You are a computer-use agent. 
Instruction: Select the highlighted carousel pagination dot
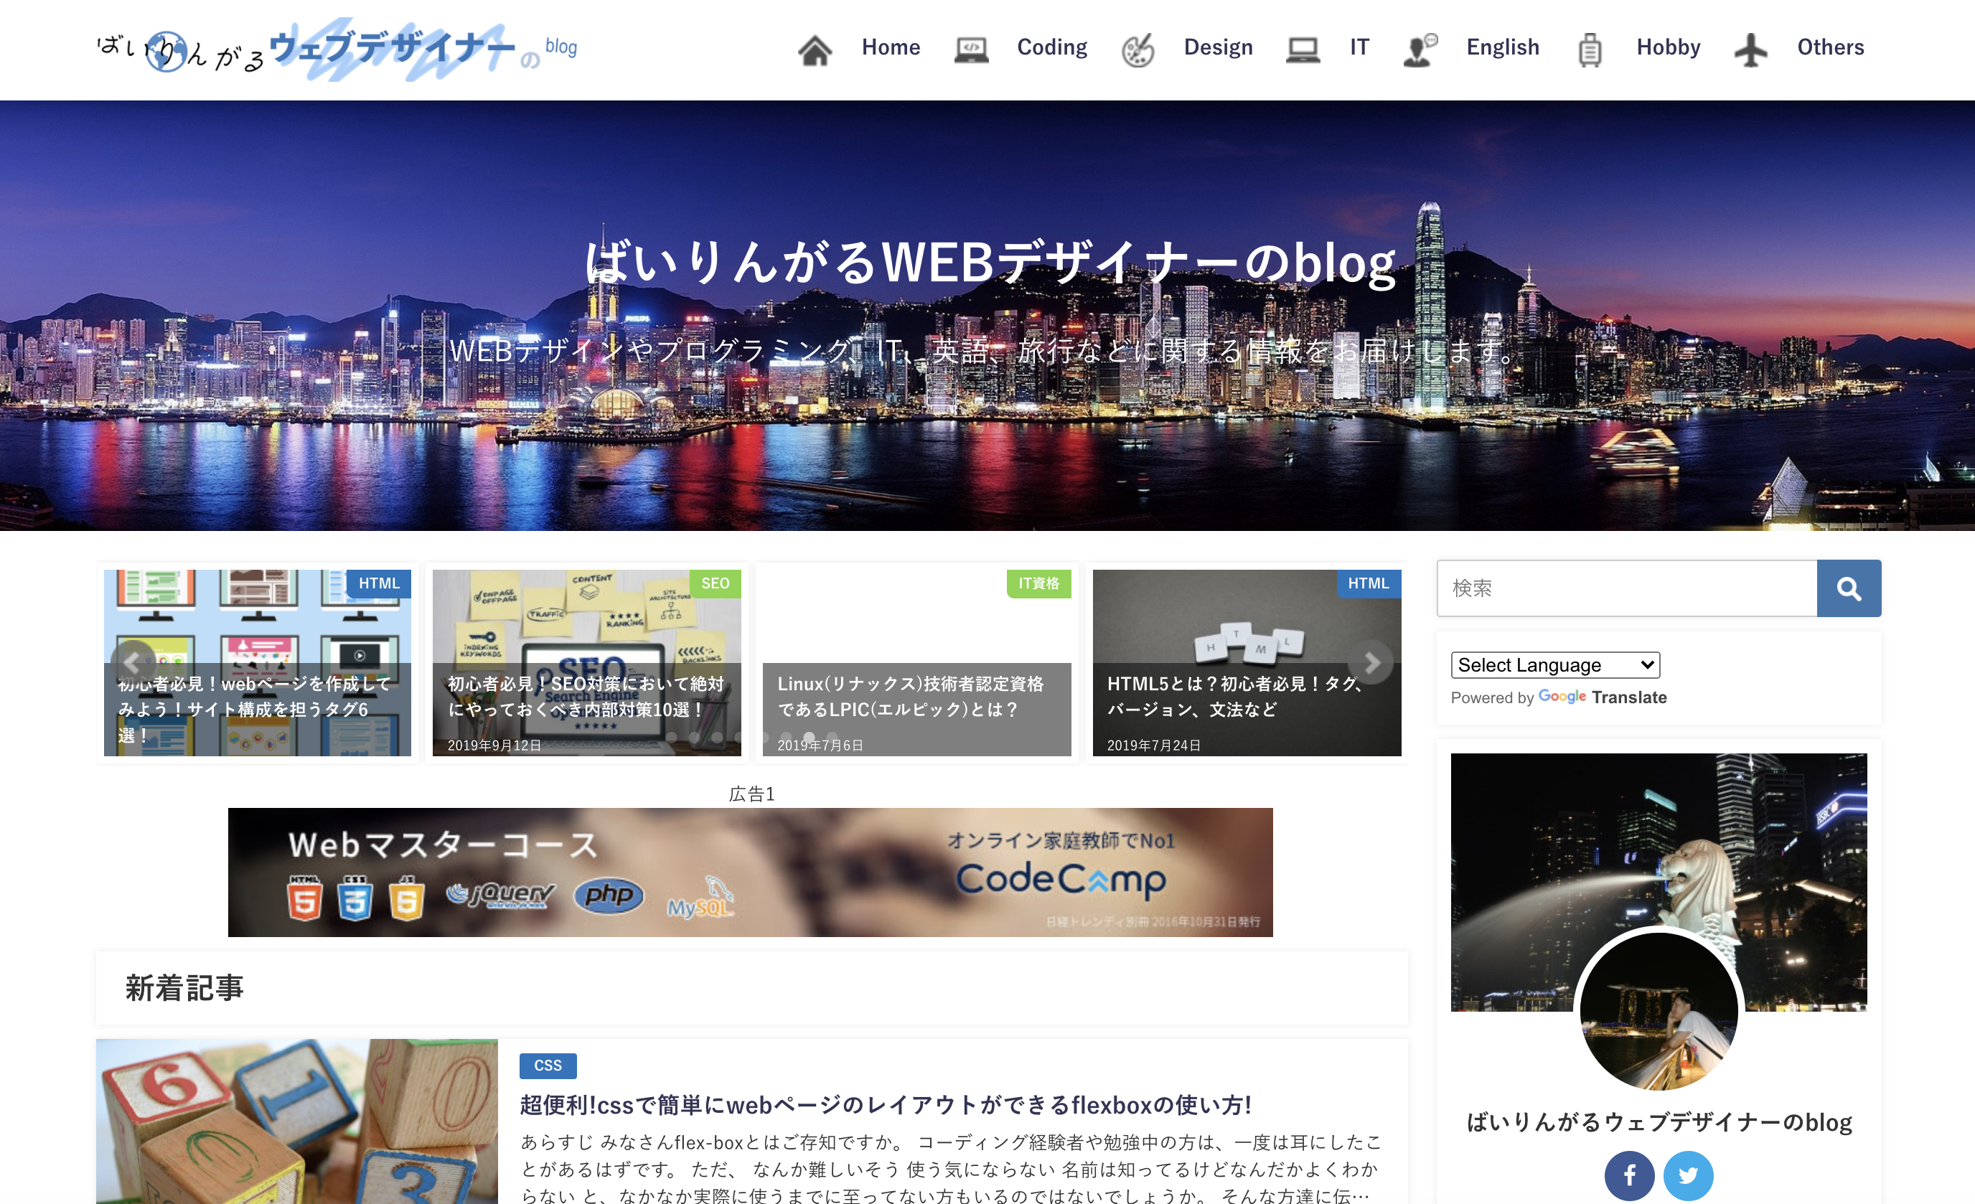(x=809, y=737)
